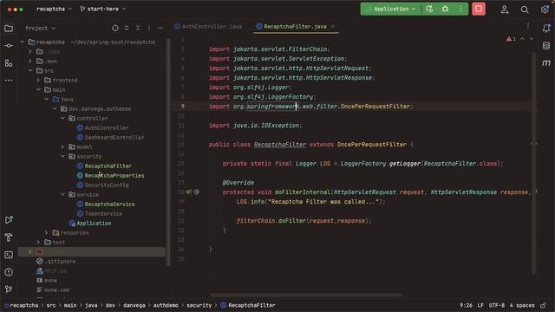The width and height of the screenshot is (555, 312).
Task: Stop the running Application
Action: point(479,9)
